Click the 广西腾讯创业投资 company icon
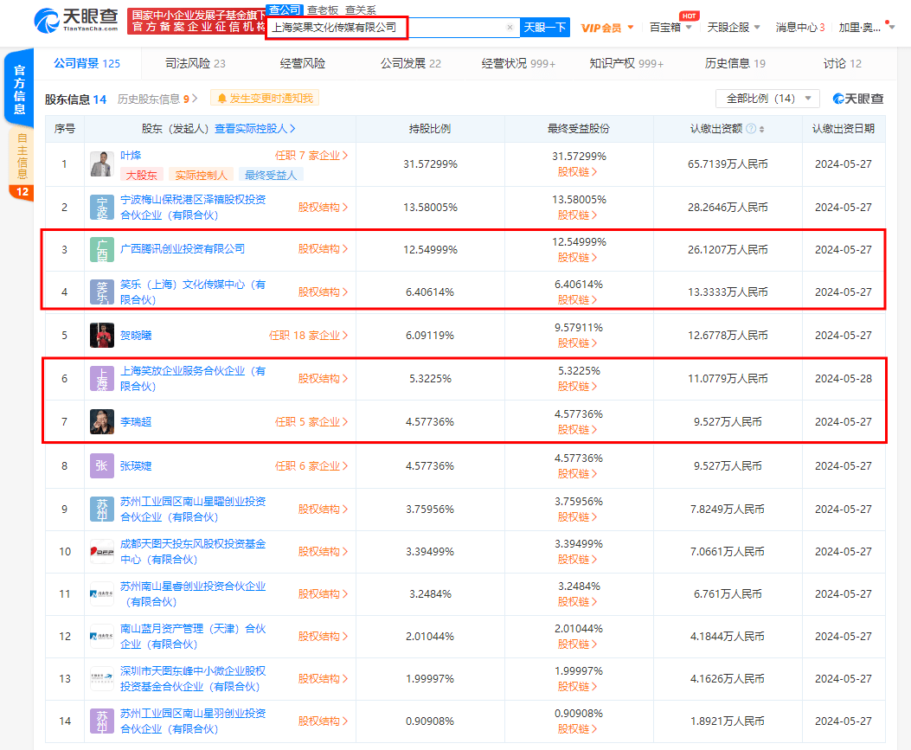The height and width of the screenshot is (750, 911). tap(102, 250)
